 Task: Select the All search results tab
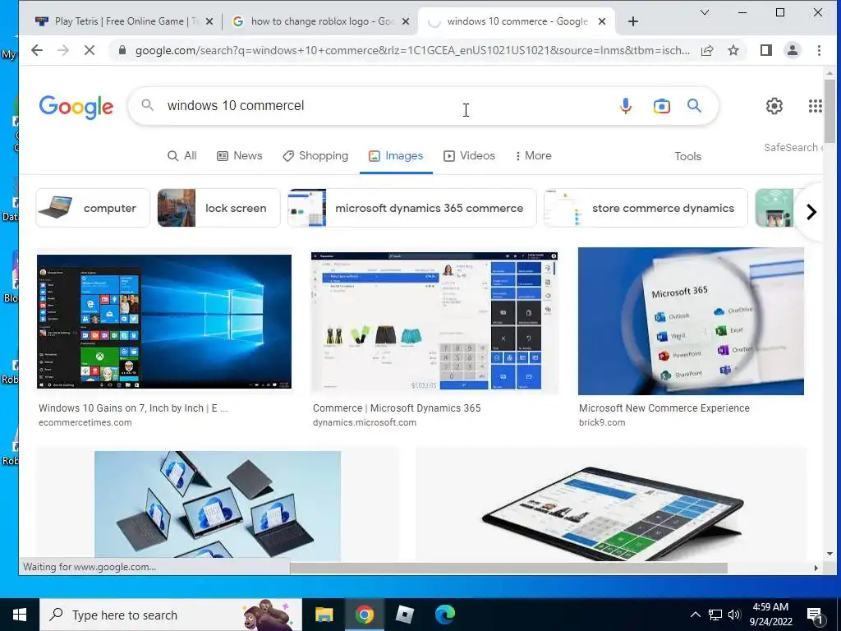[182, 155]
